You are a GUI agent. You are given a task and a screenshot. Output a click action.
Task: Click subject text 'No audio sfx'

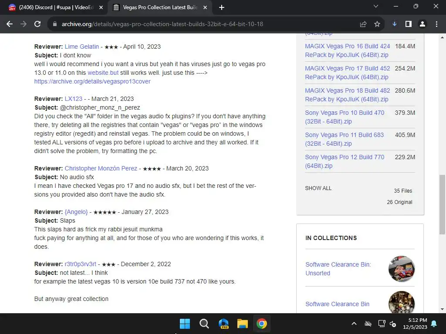[x=77, y=177]
